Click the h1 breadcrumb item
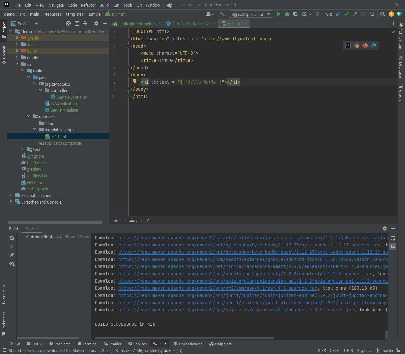The image size is (405, 354). pyautogui.click(x=147, y=220)
